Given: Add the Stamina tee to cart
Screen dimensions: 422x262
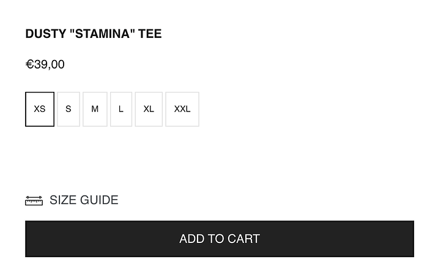Looking at the screenshot, I should (x=220, y=239).
